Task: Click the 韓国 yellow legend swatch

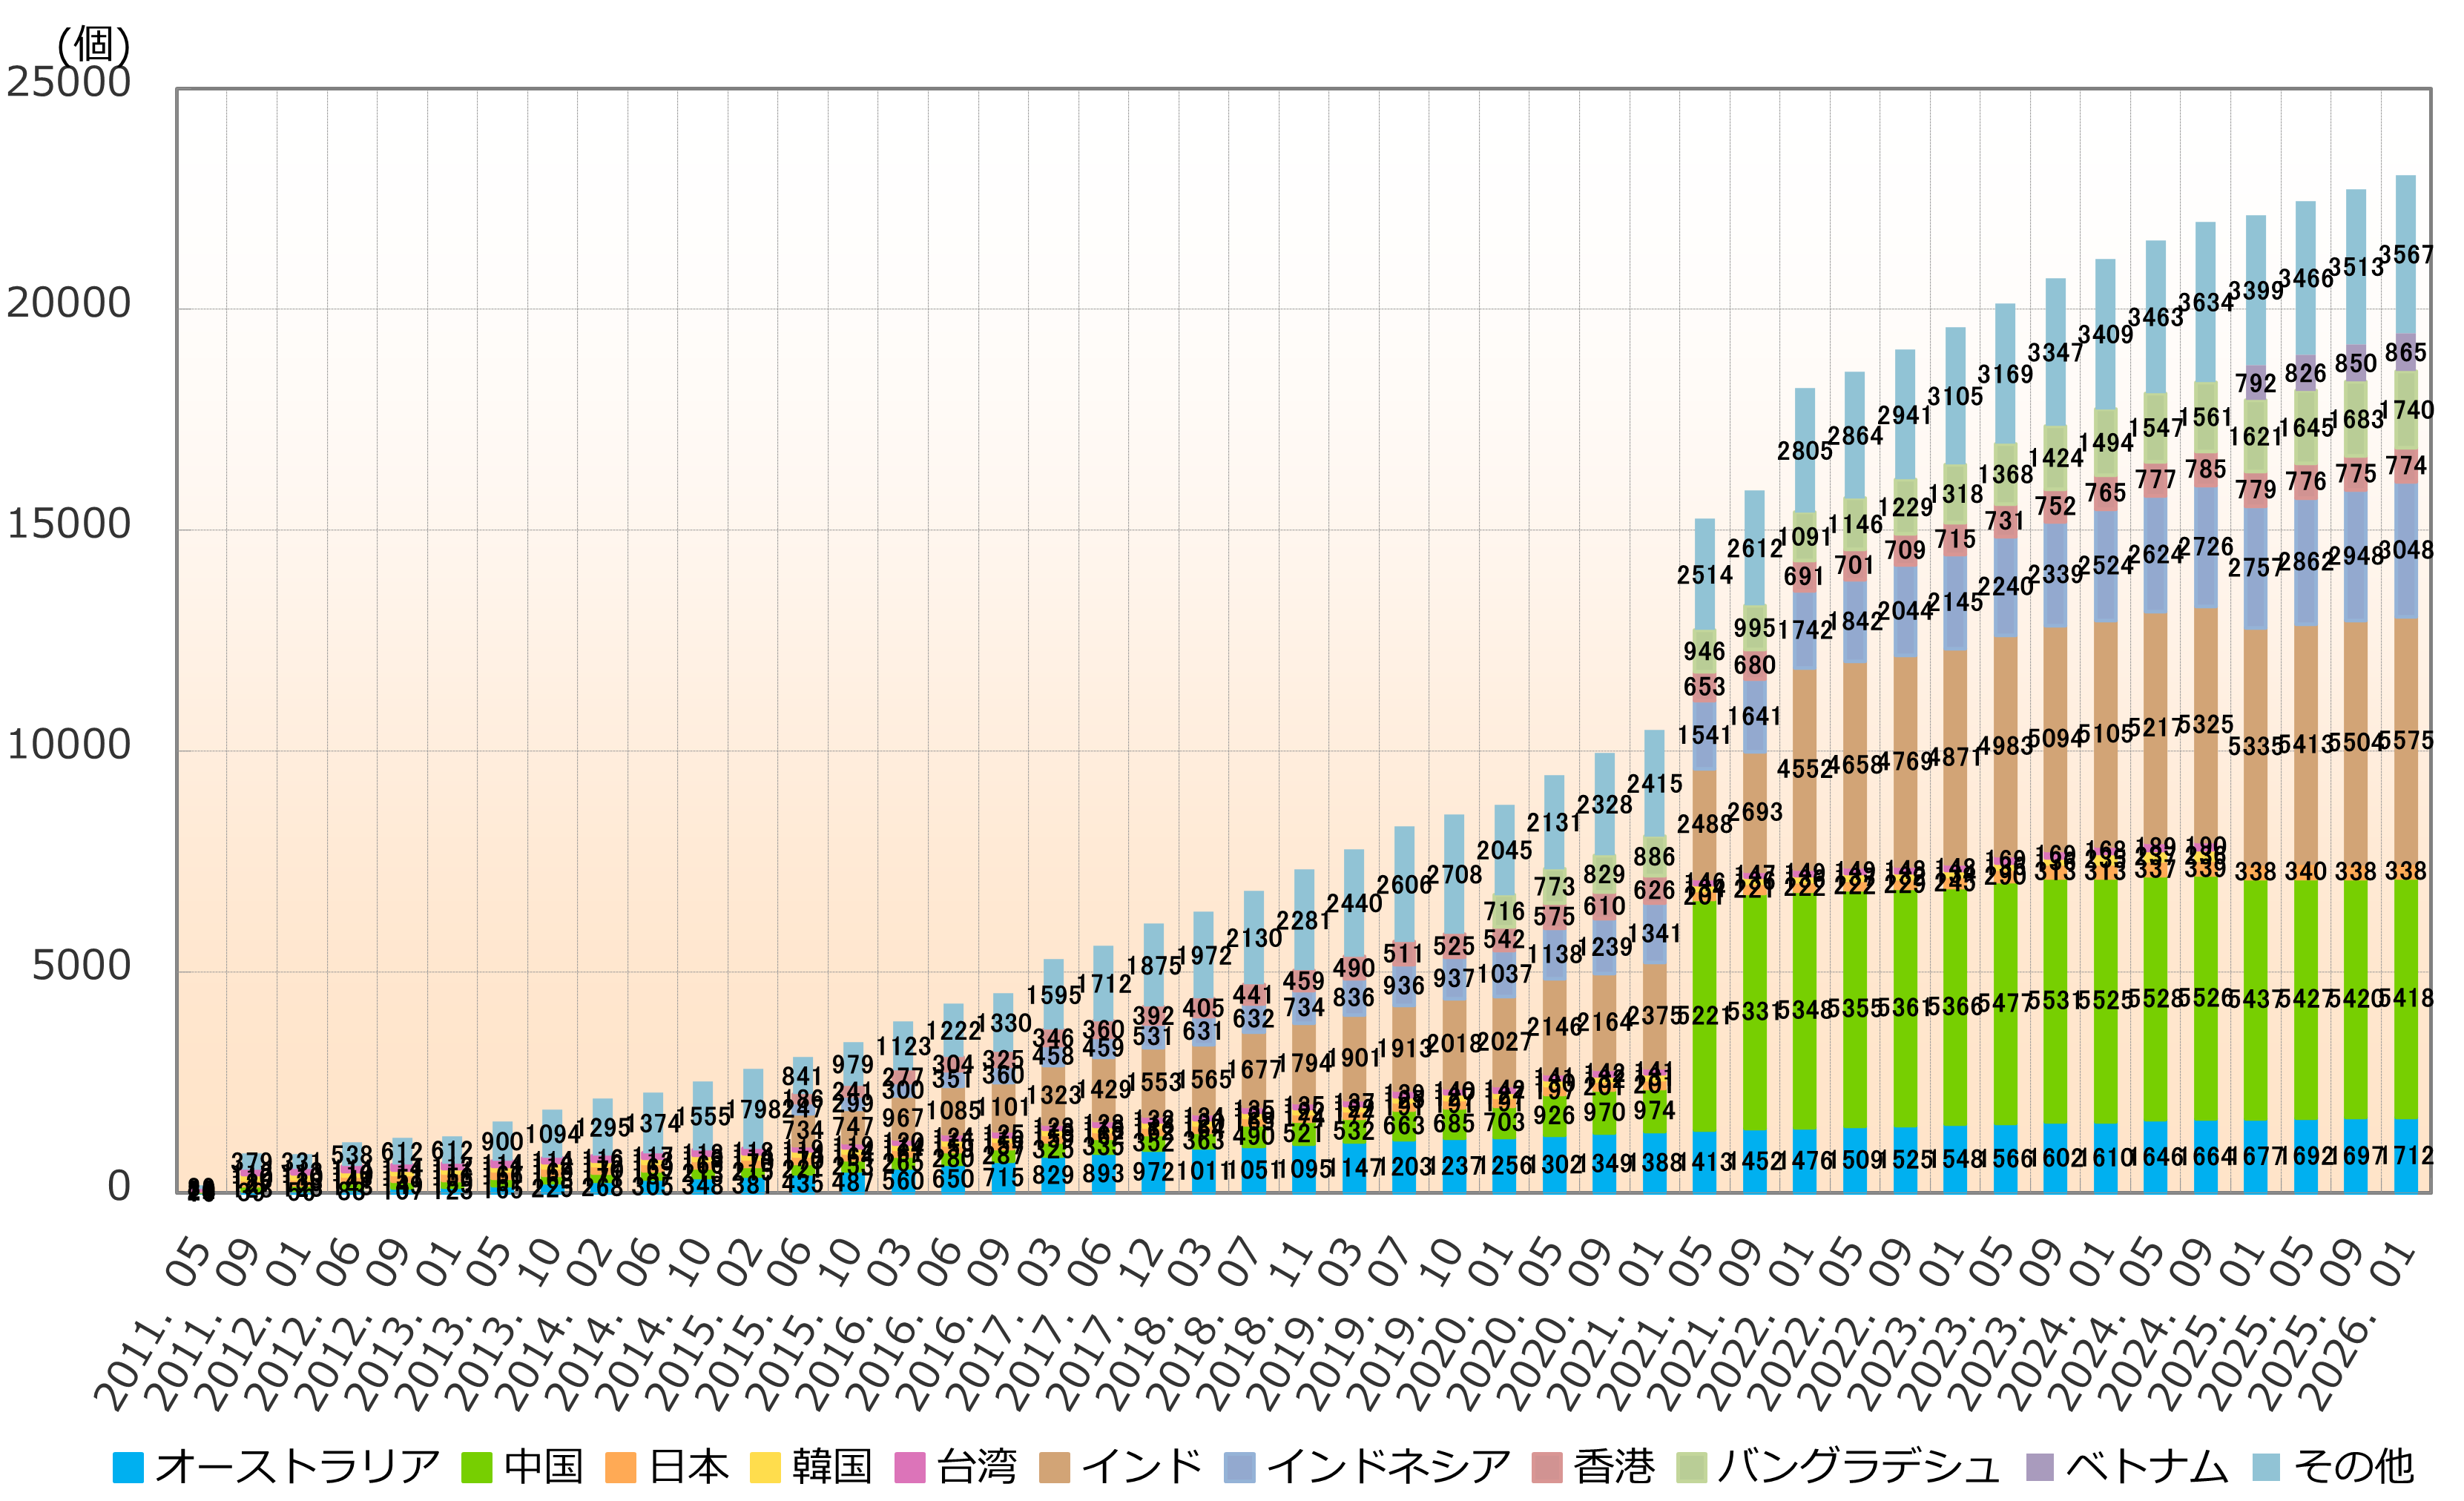Action: pos(765,1467)
